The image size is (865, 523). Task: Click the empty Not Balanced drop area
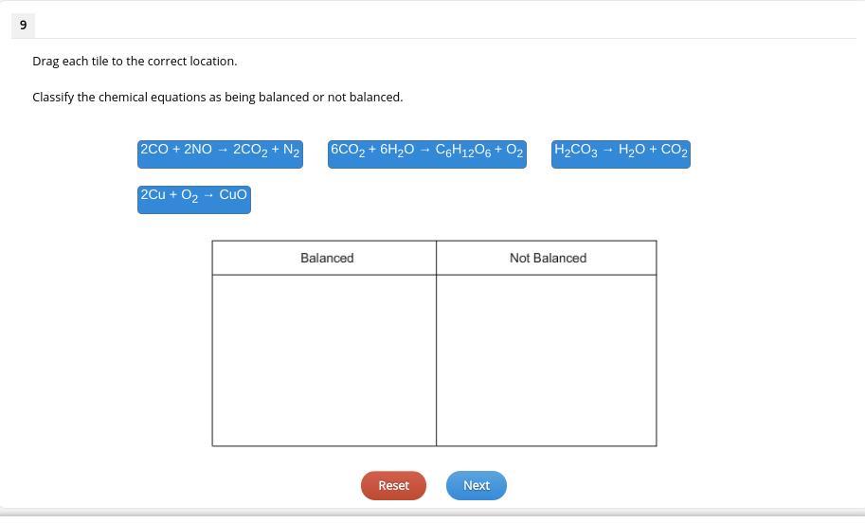547,360
